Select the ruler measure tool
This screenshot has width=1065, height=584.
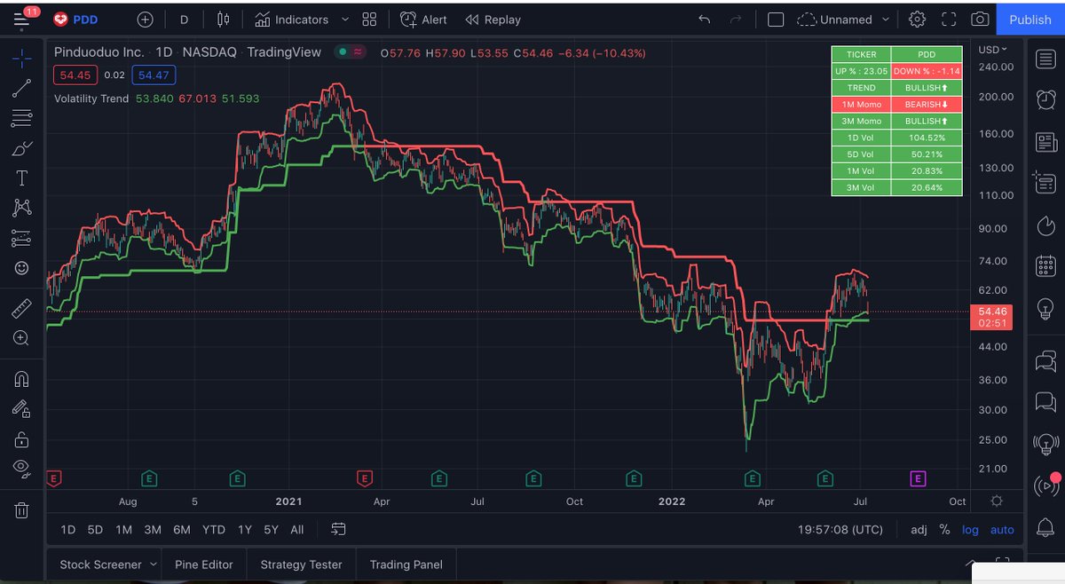click(22, 308)
